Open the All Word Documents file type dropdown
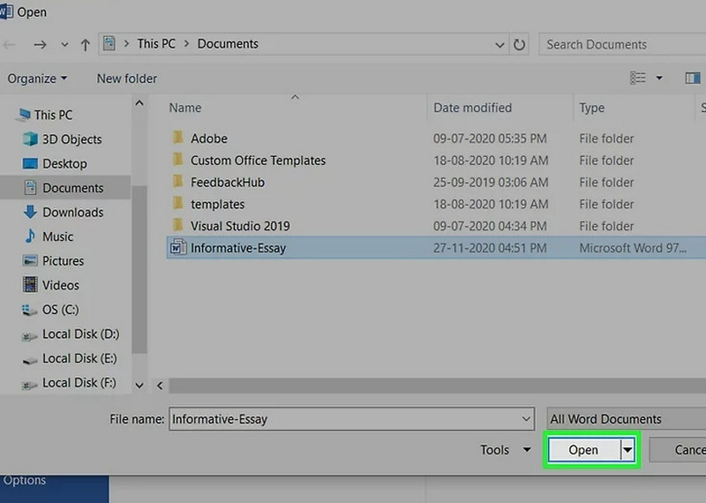The height and width of the screenshot is (503, 706). tap(624, 419)
